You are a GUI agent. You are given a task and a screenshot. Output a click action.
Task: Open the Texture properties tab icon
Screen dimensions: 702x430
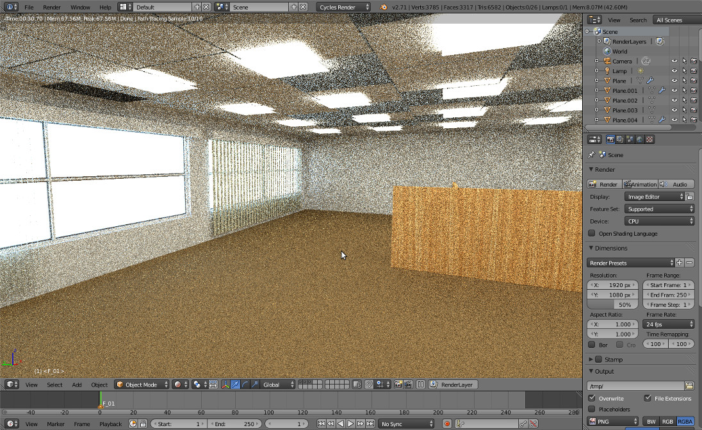pos(649,140)
